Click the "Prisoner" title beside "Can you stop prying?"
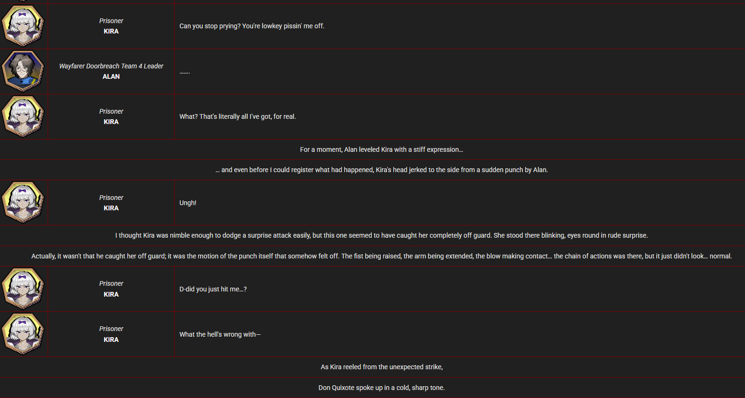745x398 pixels. click(x=111, y=21)
